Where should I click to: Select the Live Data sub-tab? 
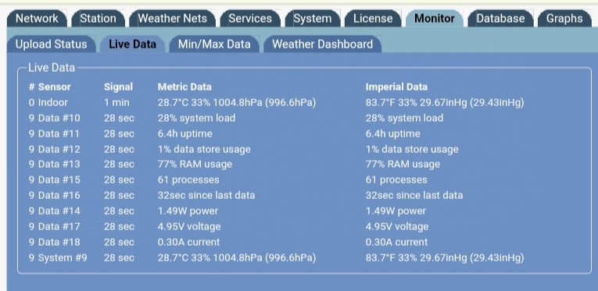(132, 44)
